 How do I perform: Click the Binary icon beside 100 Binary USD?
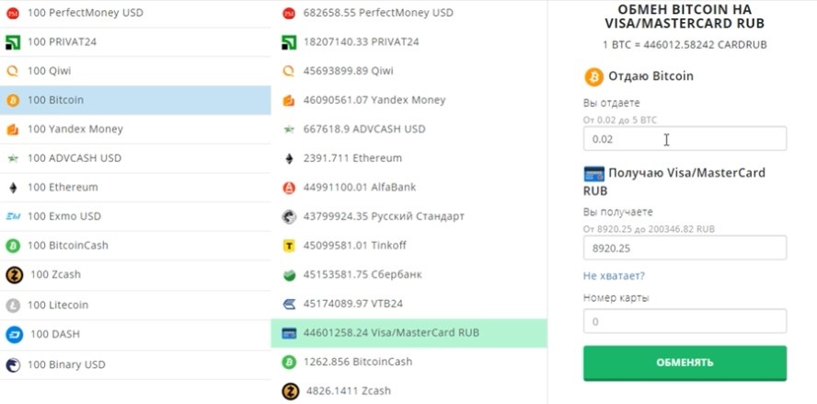13,365
